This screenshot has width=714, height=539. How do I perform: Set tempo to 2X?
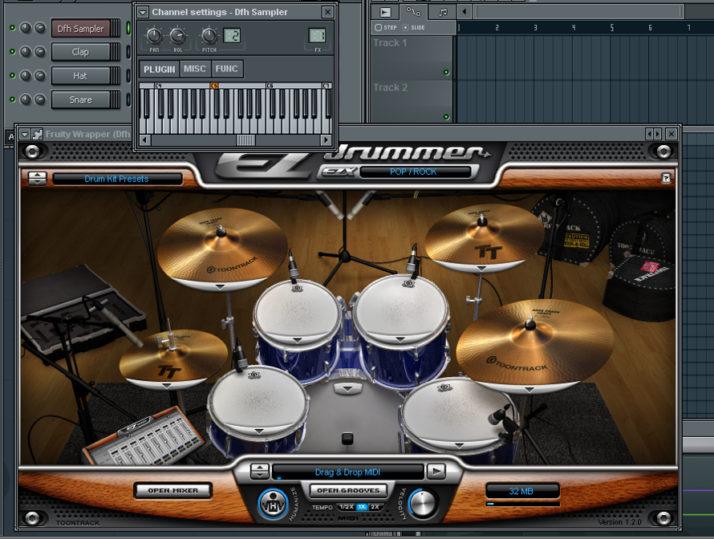pyautogui.click(x=375, y=507)
